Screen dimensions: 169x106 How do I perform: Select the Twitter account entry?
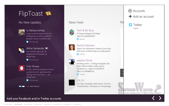138,25
